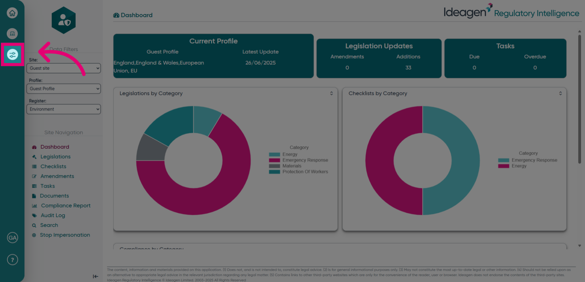
Task: Go to Legislations in site navigation
Action: click(x=55, y=157)
